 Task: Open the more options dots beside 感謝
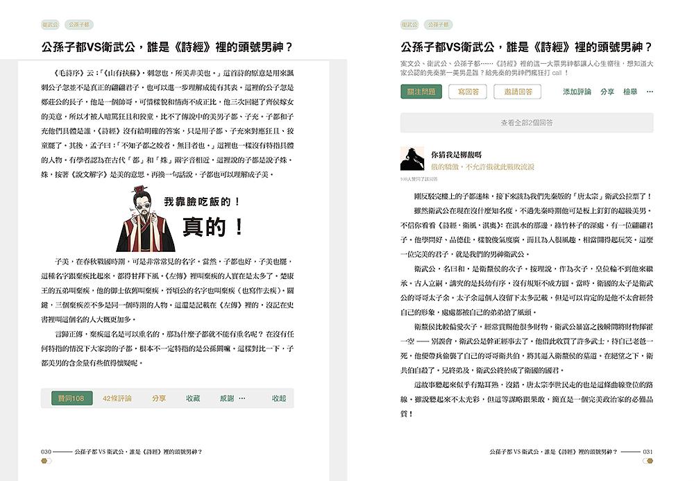(x=242, y=398)
